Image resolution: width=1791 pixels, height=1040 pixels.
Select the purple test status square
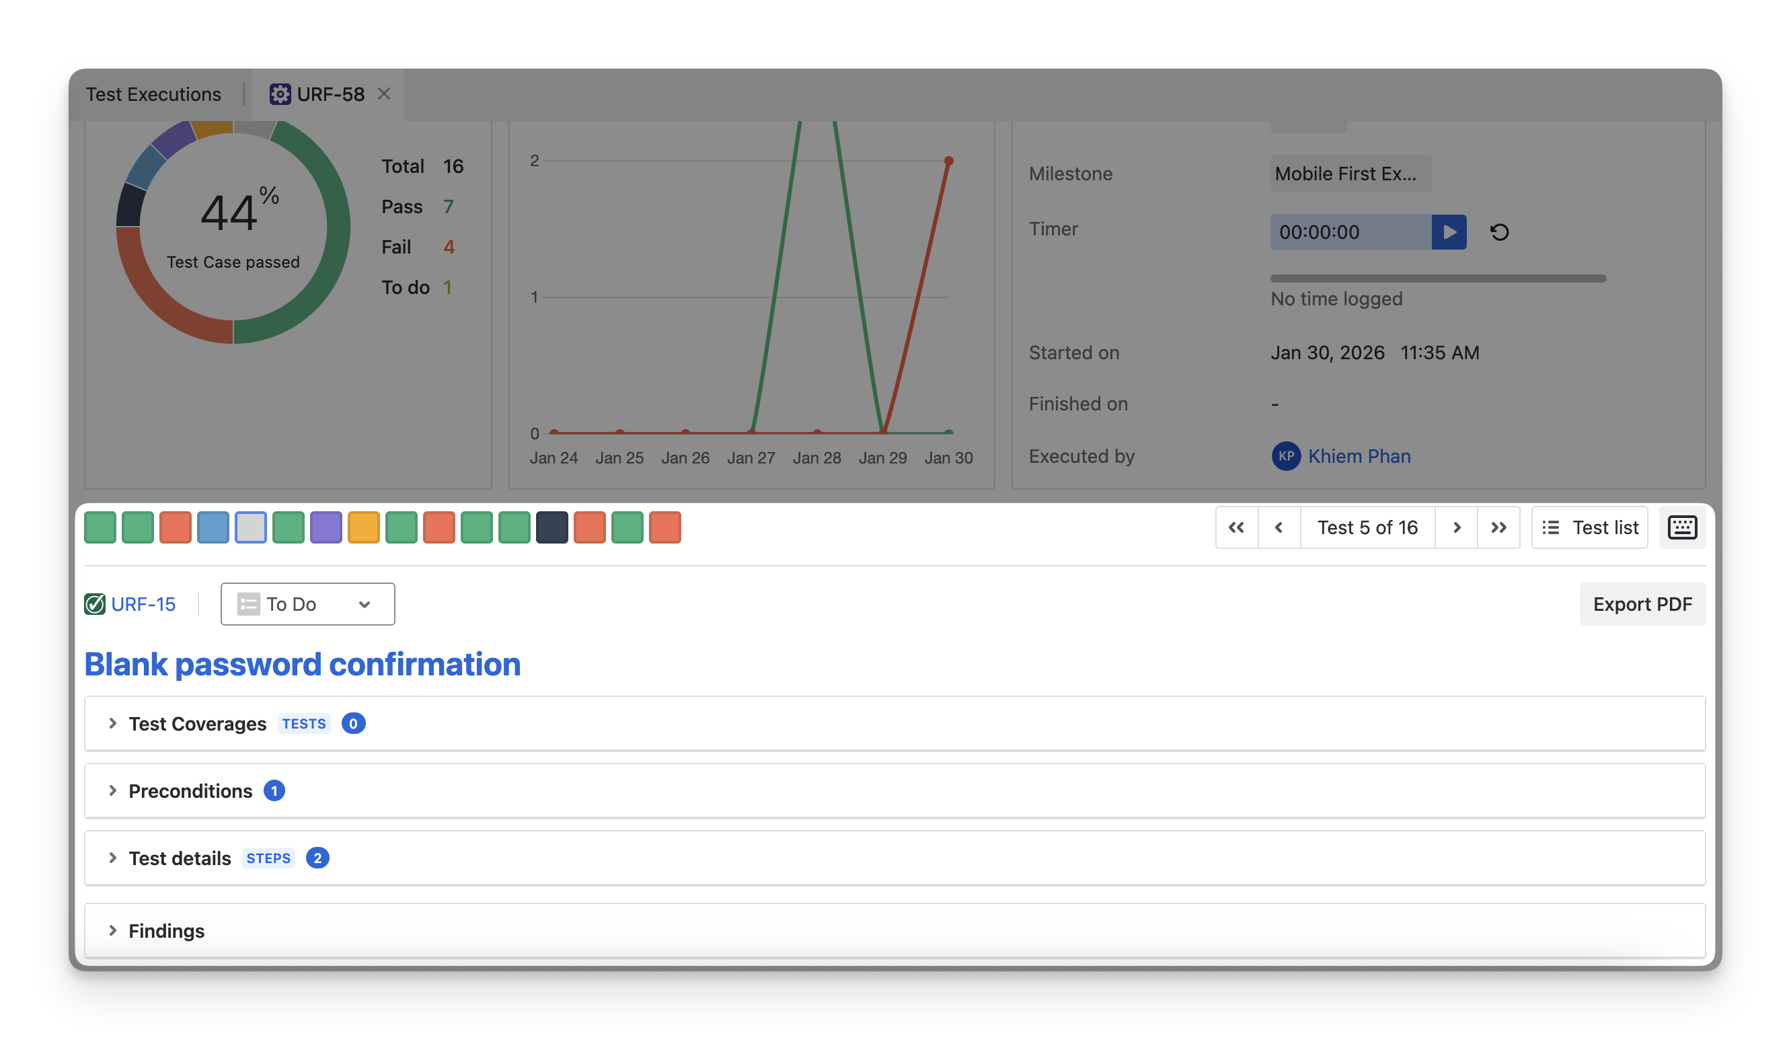coord(326,527)
